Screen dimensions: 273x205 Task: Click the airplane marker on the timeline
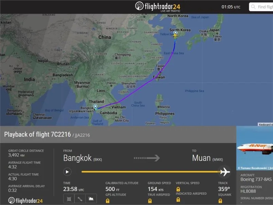225,172
